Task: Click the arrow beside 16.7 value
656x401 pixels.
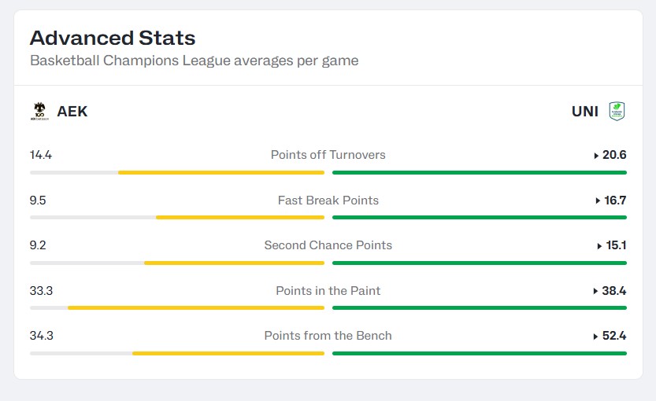Action: 598,201
